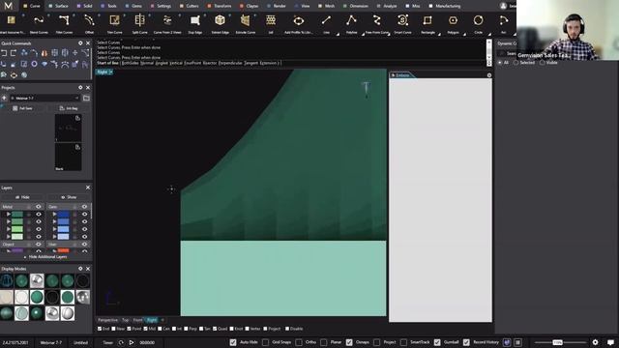Adjust the zoom slider in status bar
This screenshot has width=619, height=348.
(557, 342)
